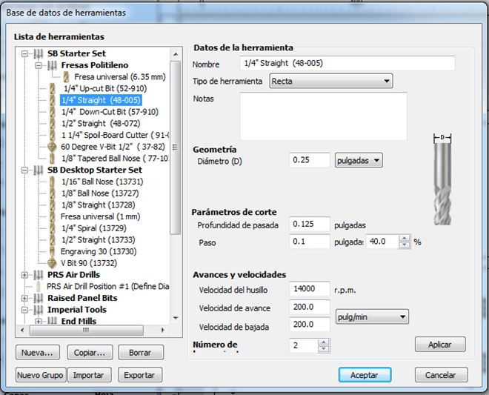Click the Engraving 30 (13730) bit icon
The width and height of the screenshot is (489, 395).
[53, 252]
